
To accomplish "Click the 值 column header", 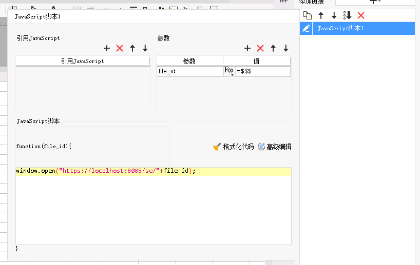I will click(x=257, y=61).
